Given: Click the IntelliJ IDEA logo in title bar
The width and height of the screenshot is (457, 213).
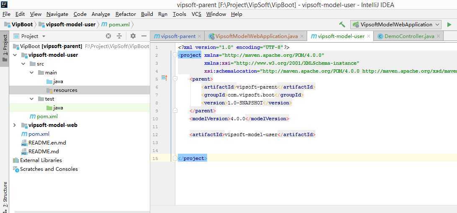Looking at the screenshot, I should (x=4, y=4).
